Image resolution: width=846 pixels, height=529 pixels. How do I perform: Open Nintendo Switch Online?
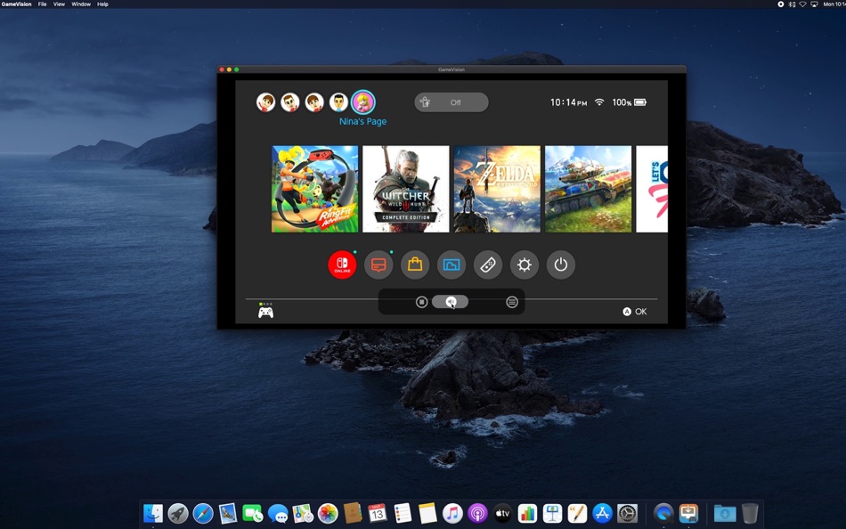tap(342, 264)
